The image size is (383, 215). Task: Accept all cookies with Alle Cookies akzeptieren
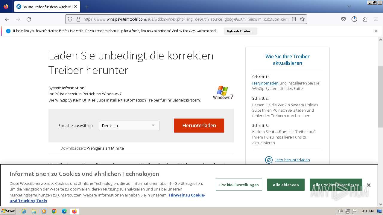pos(336,185)
